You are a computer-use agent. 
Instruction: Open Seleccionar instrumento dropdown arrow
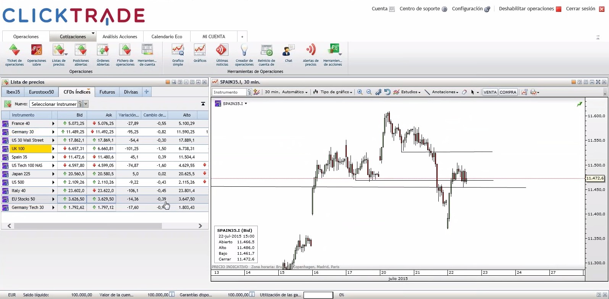pos(86,104)
